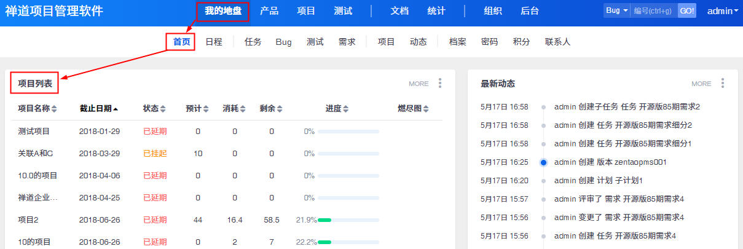Go to the 统计 statistics menu
This screenshot has height=249, width=743.
(436, 11)
